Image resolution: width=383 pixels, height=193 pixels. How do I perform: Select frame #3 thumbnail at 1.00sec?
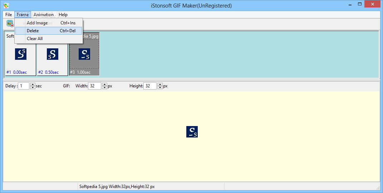tap(84, 54)
